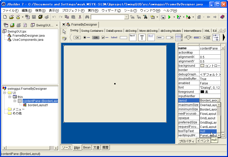The image size is (228, 157).
Task: Click the search text field in toolbar
Action: point(108,17)
